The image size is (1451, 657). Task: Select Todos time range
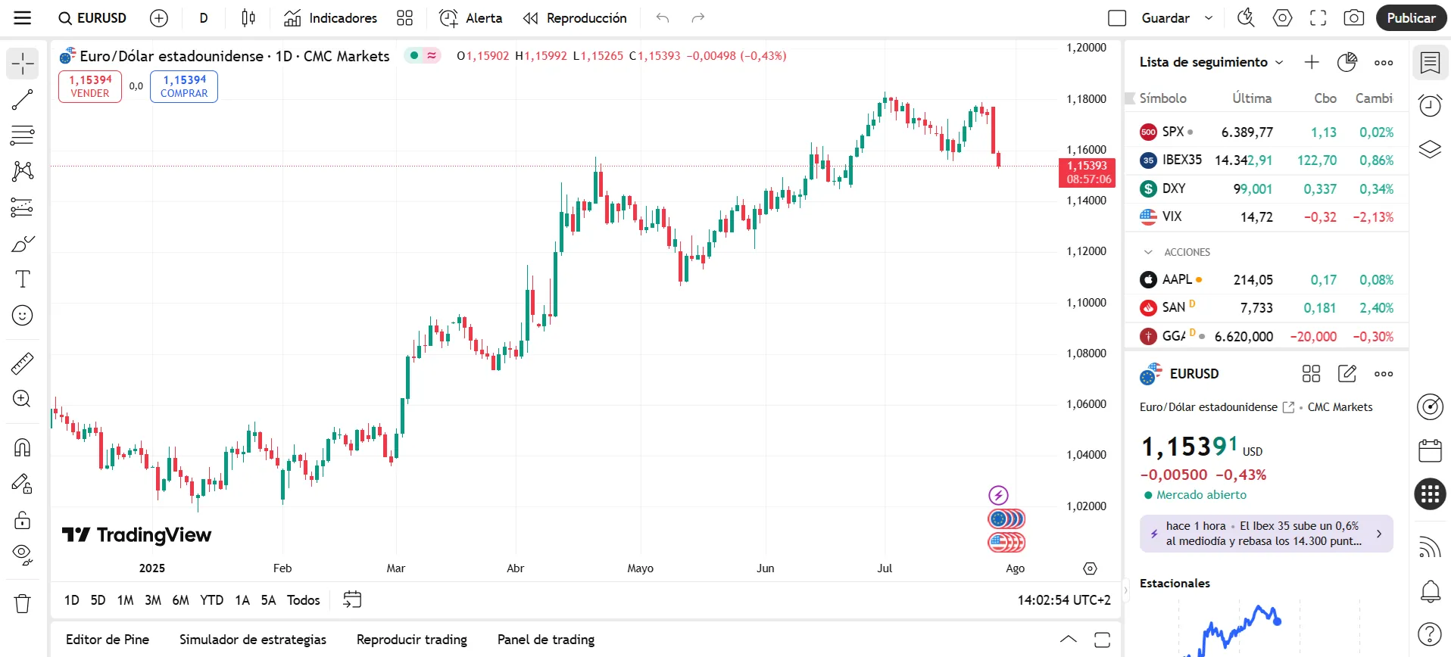(304, 600)
